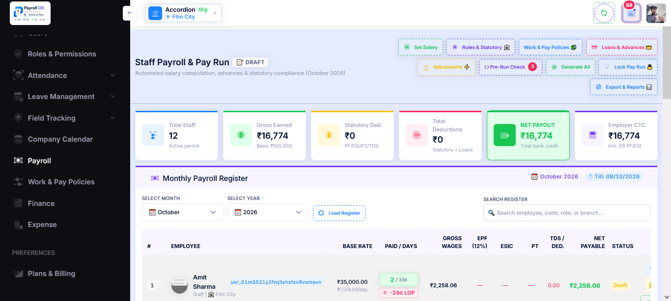
Task: Click the DRAFT status badge beside title
Action: tap(251, 62)
